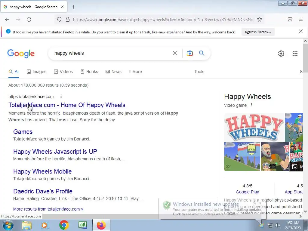Open the search Tools options
Screen dimensions: 308x231
pos(199,72)
